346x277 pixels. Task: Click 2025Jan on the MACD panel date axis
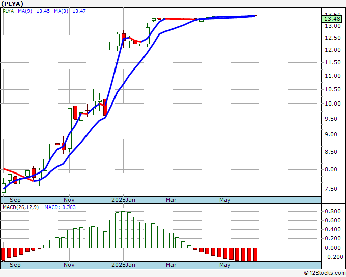[123, 265]
